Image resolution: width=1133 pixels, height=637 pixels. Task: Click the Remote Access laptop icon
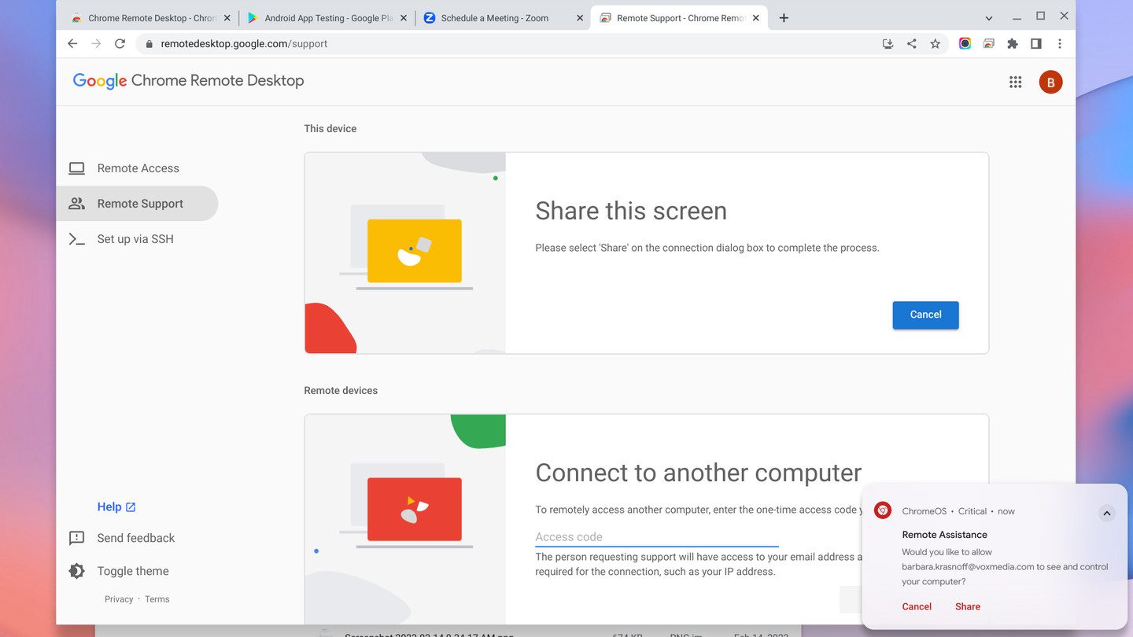[x=76, y=168]
